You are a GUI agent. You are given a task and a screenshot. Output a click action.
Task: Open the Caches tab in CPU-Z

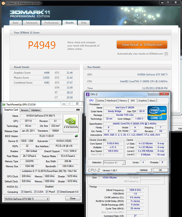(x=100, y=101)
